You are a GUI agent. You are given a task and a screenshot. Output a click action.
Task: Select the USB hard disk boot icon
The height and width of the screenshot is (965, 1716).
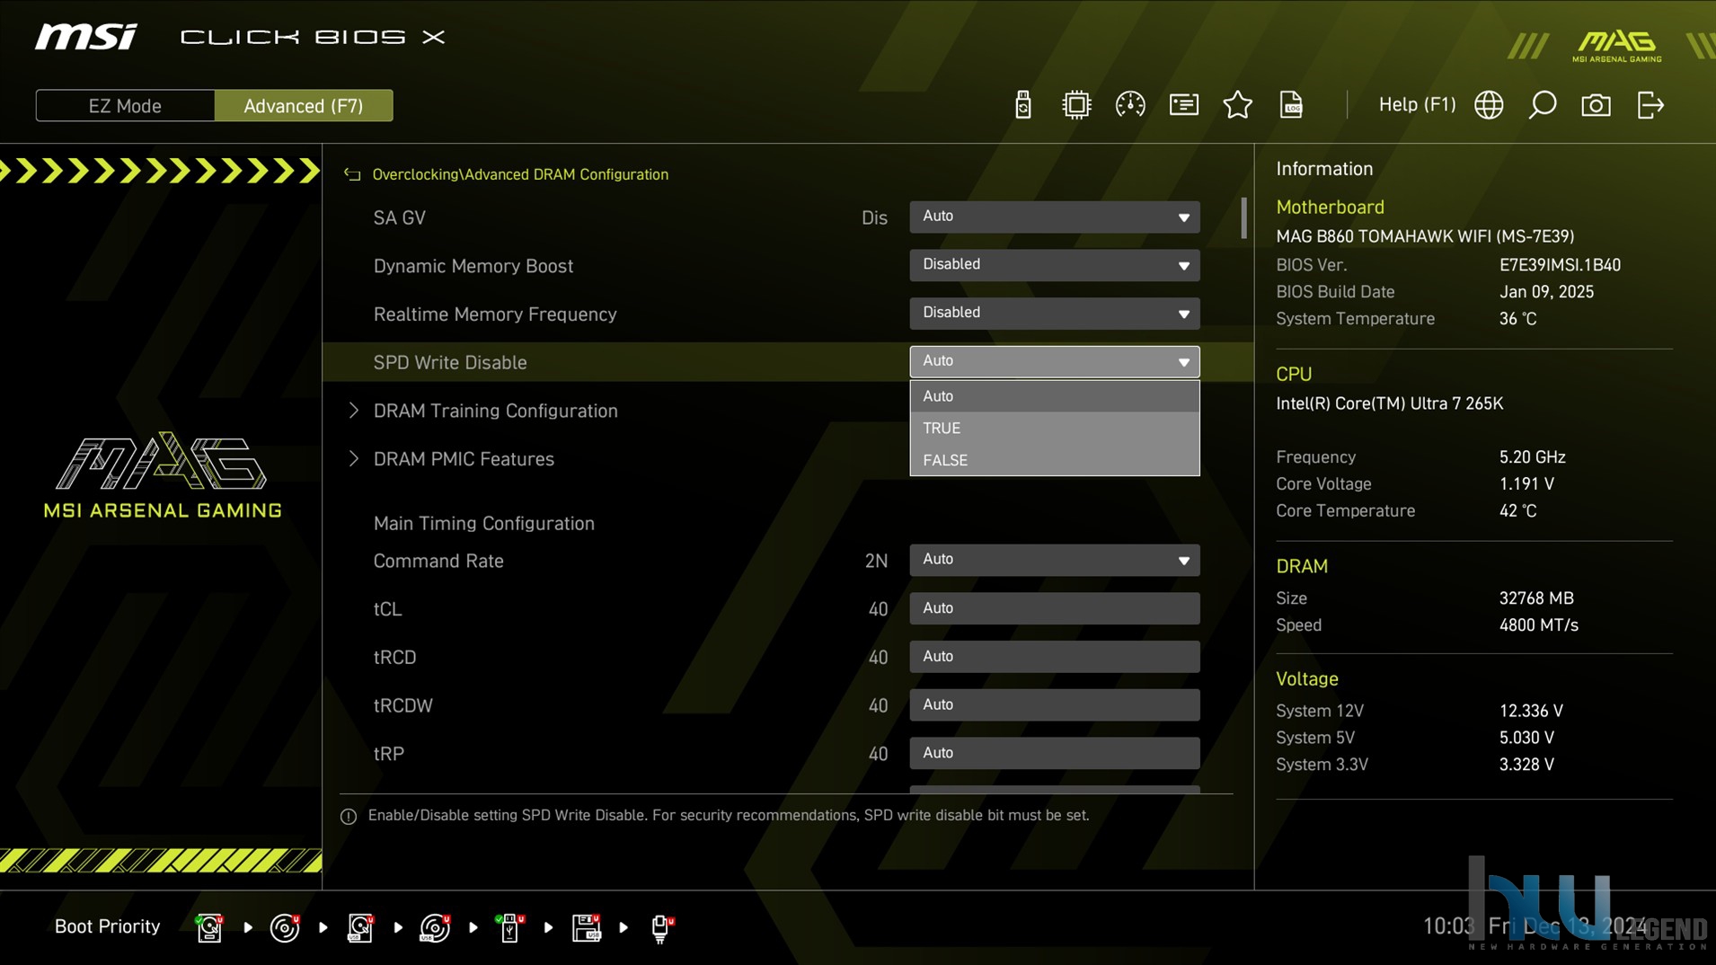coord(360,927)
